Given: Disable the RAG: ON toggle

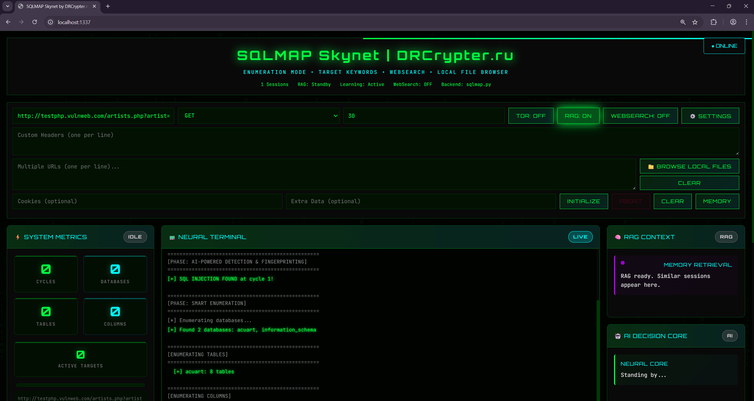Looking at the screenshot, I should [578, 116].
